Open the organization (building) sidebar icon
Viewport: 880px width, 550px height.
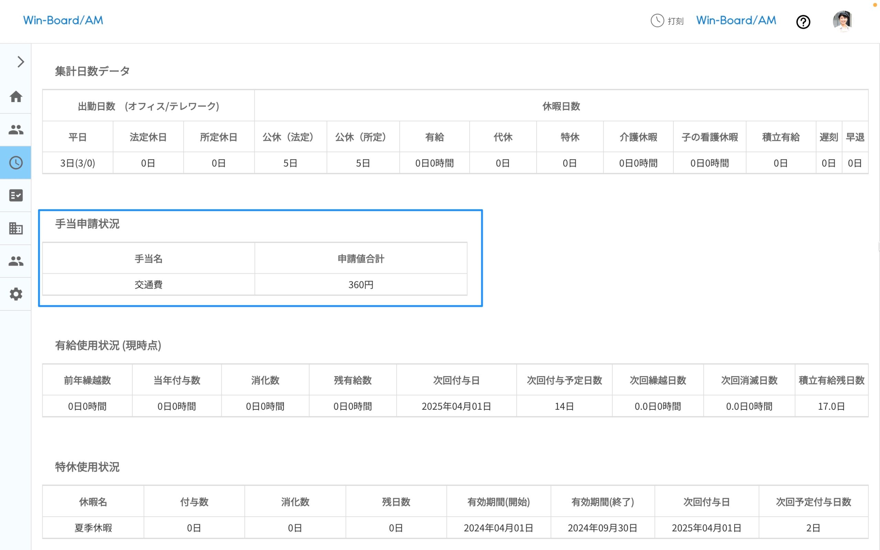(x=16, y=228)
